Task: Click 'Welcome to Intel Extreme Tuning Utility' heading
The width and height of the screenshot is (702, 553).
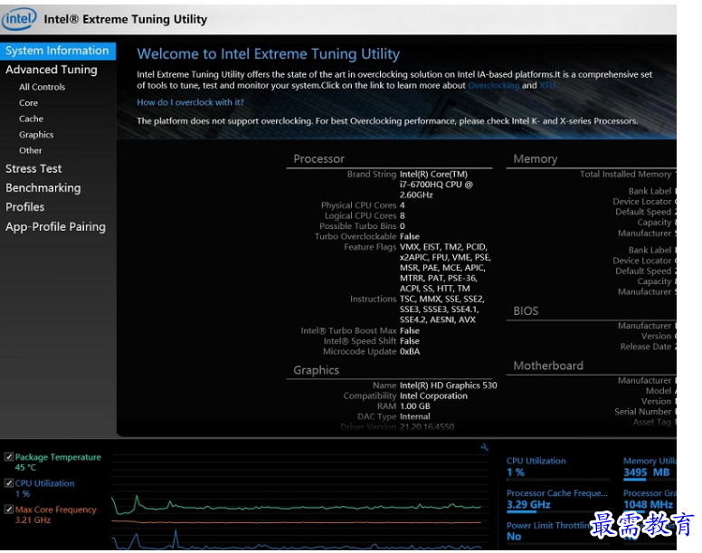Action: (x=268, y=54)
